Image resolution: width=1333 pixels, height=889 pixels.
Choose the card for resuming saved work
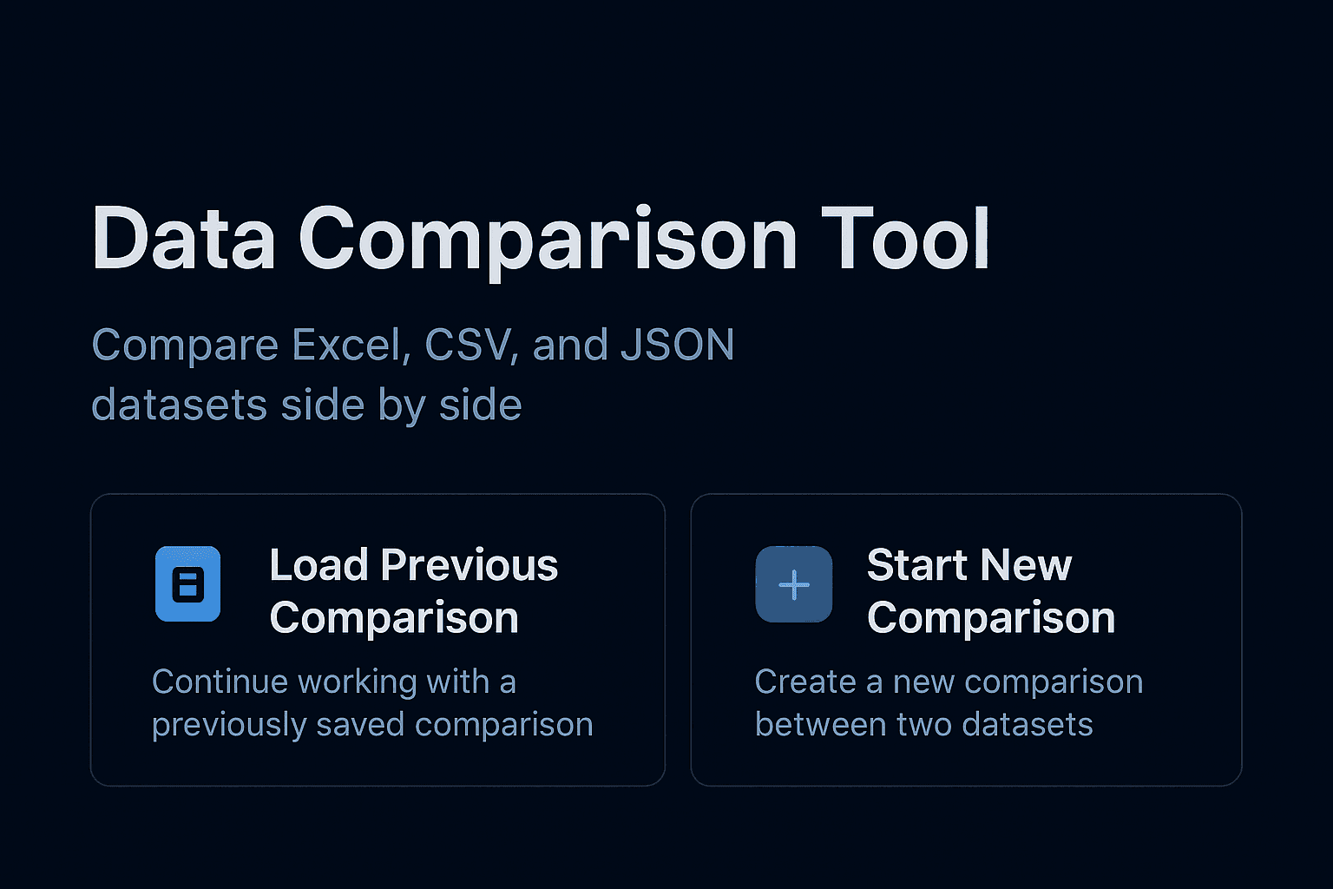[x=378, y=640]
